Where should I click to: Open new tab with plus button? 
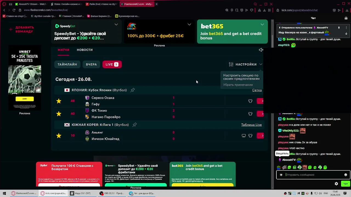[157, 4]
